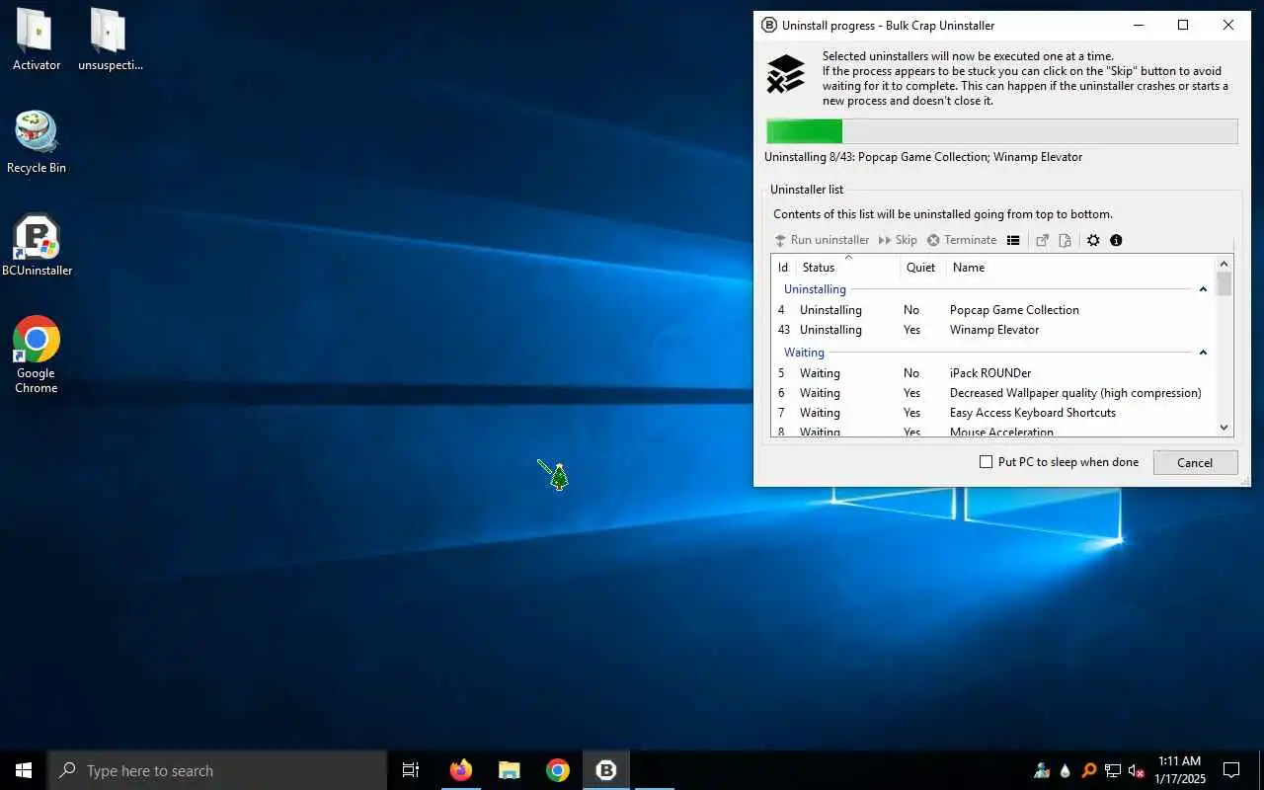Select the Popcap Game Collection row
Viewport: 1264px width, 790px height.
(992, 310)
